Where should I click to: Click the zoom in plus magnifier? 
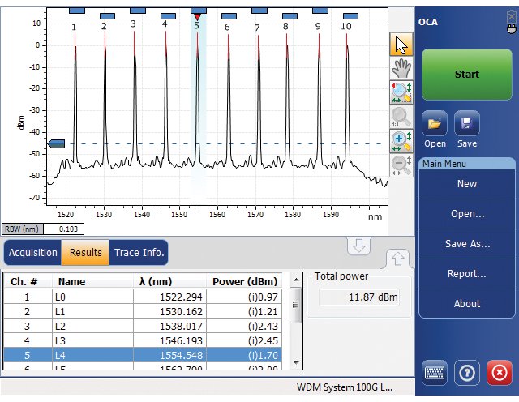pos(401,141)
